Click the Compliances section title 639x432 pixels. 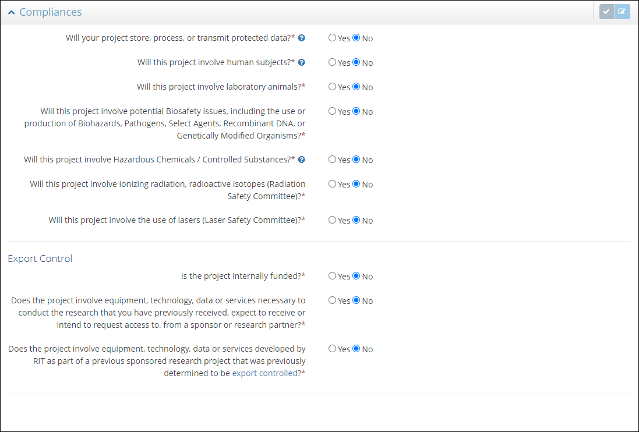(50, 12)
